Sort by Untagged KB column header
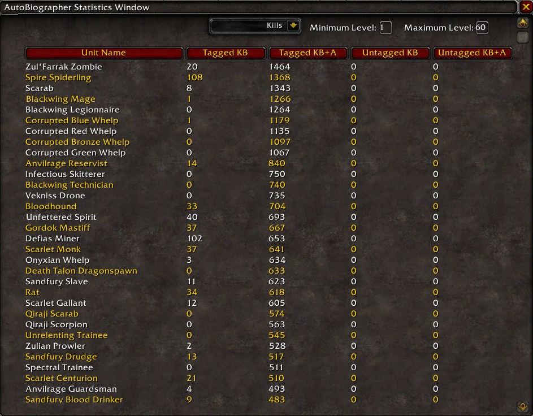Image resolution: width=533 pixels, height=416 pixels. (390, 53)
